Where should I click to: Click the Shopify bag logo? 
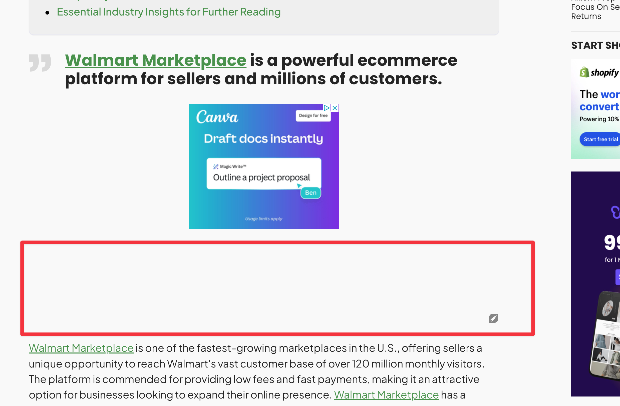(x=584, y=72)
